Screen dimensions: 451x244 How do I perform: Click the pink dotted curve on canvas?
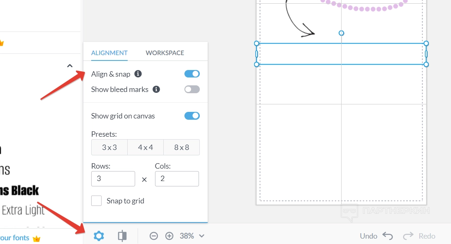pos(364,6)
